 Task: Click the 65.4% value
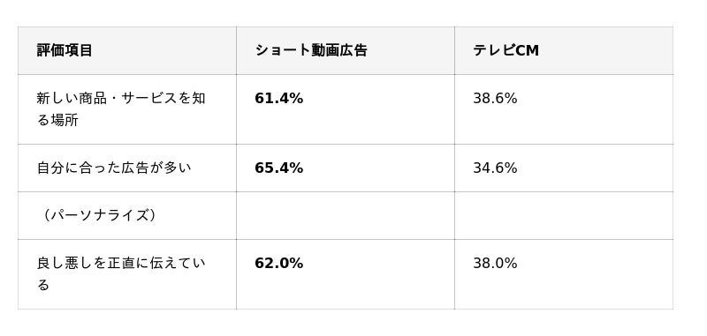[x=278, y=168]
